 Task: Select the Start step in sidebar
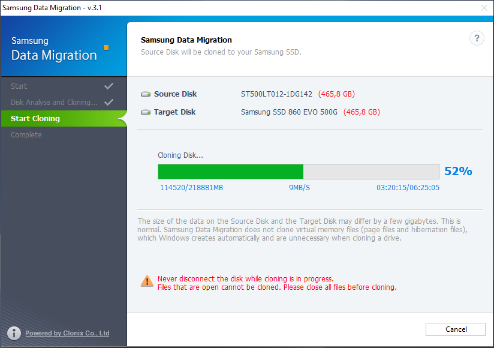(x=64, y=86)
